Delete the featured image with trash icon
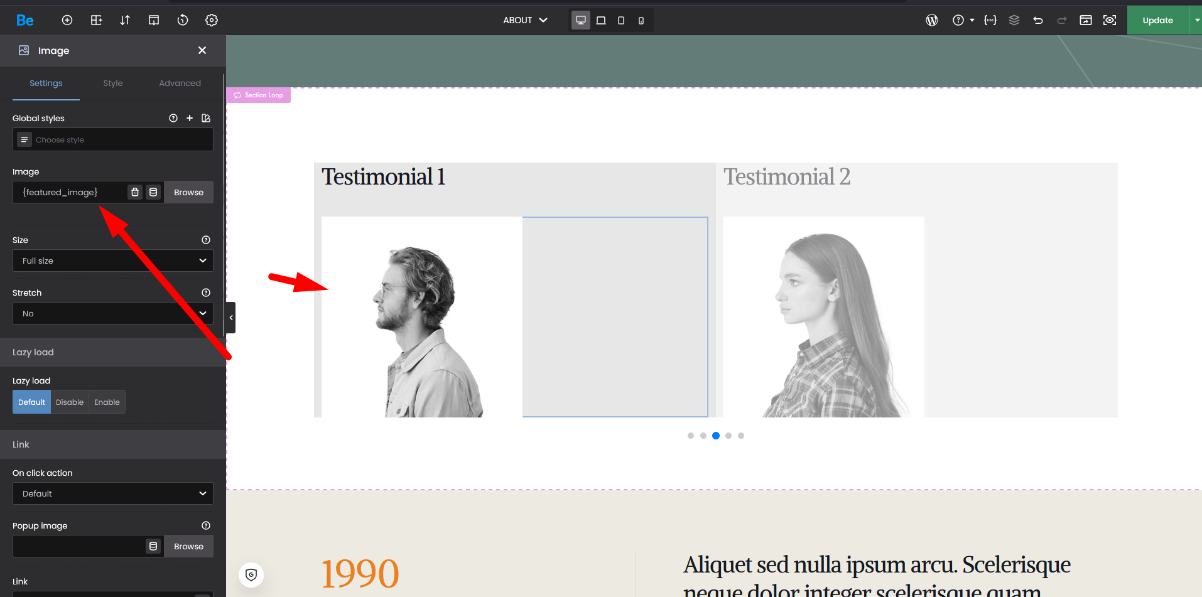Screen dimensions: 1202x597 135,192
